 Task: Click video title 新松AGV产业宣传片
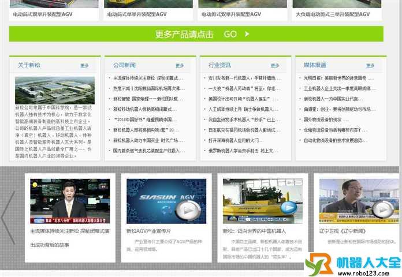148,231
